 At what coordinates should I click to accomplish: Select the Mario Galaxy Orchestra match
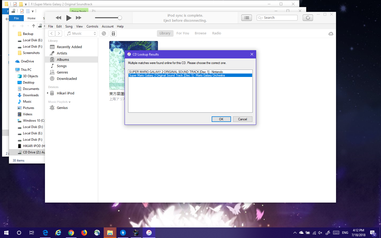pos(190,75)
